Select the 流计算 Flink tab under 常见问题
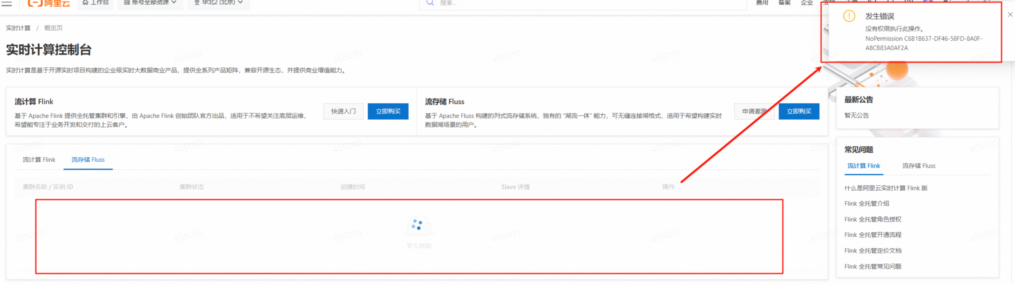Screen dimensions: 1015x284 coord(864,166)
